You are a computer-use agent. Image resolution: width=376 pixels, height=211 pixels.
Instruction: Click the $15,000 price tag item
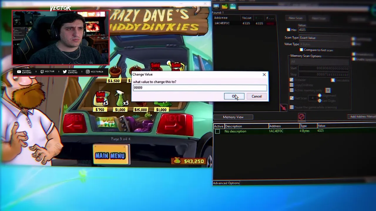coord(140,110)
